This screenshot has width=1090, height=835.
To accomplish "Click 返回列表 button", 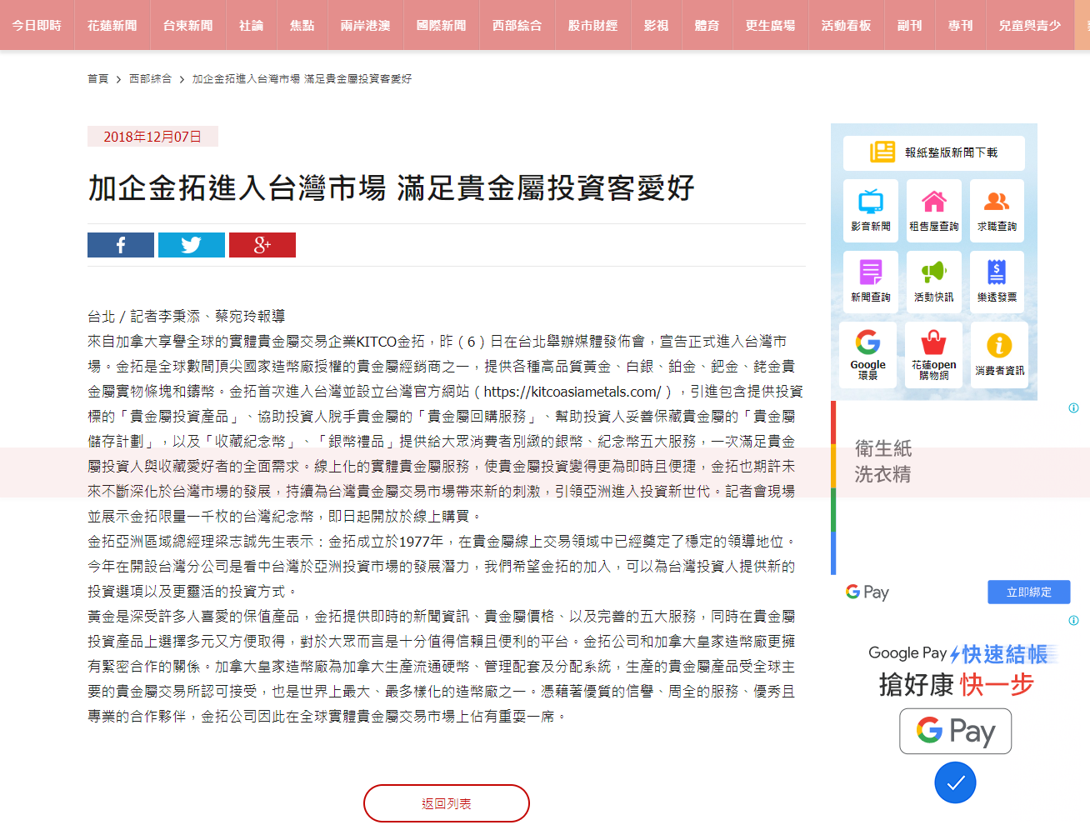I will [447, 803].
